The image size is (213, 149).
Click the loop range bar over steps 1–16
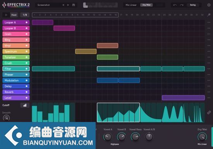(75, 15)
